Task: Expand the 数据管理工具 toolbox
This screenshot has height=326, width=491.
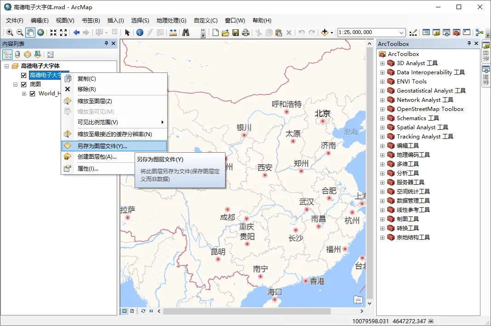Action: click(x=382, y=201)
